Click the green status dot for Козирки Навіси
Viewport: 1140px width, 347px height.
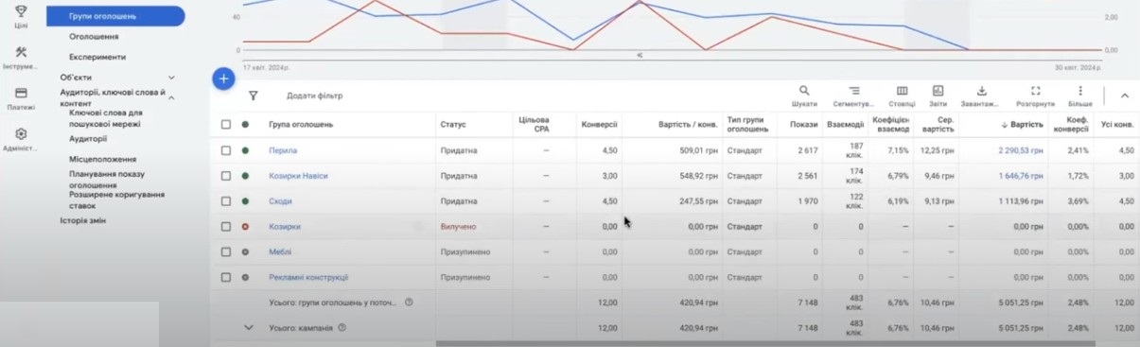coord(245,176)
